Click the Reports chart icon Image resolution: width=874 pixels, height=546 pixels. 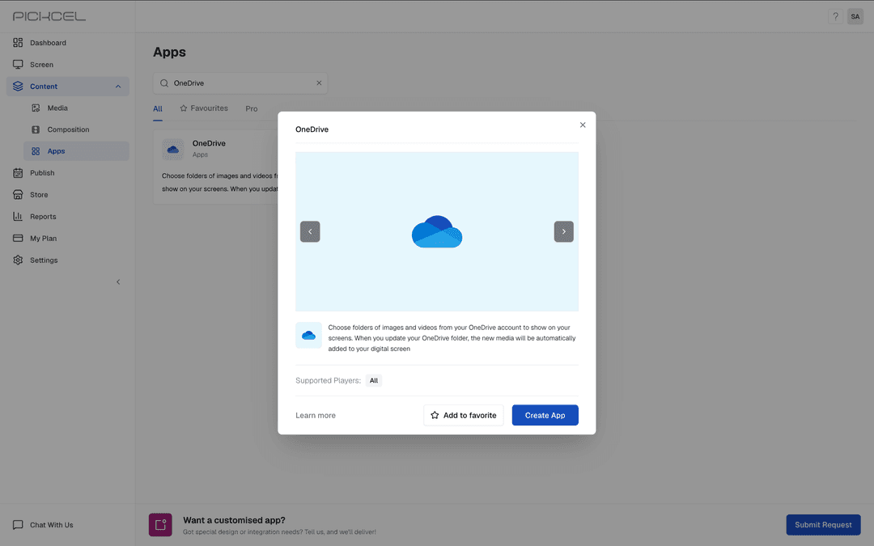pos(18,216)
